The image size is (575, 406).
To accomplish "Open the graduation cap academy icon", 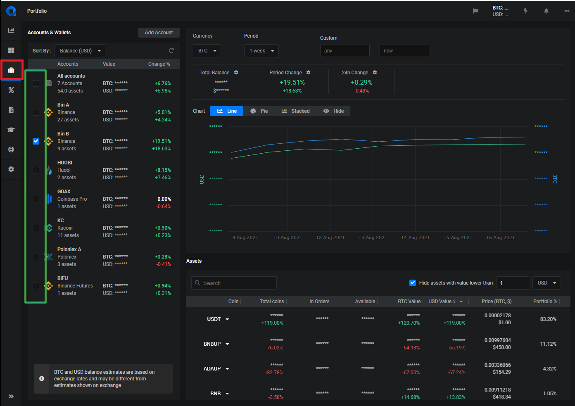I will pos(11,130).
